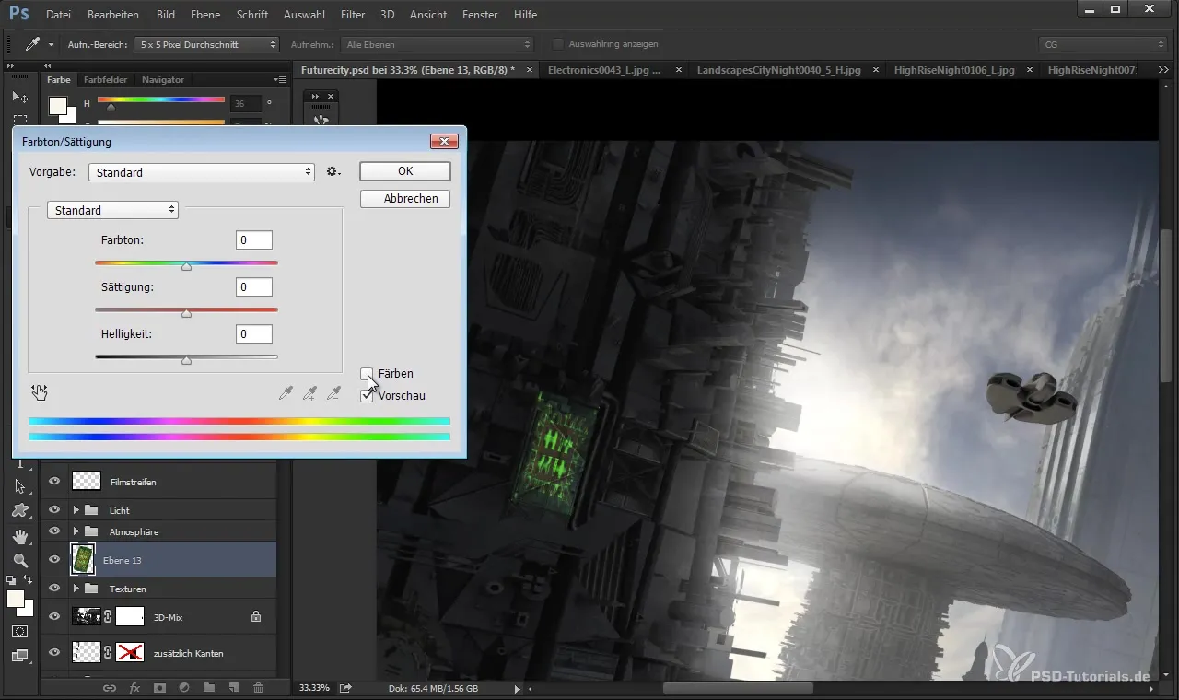Expand the Licht layer group
This screenshot has height=700, width=1179.
click(x=76, y=509)
